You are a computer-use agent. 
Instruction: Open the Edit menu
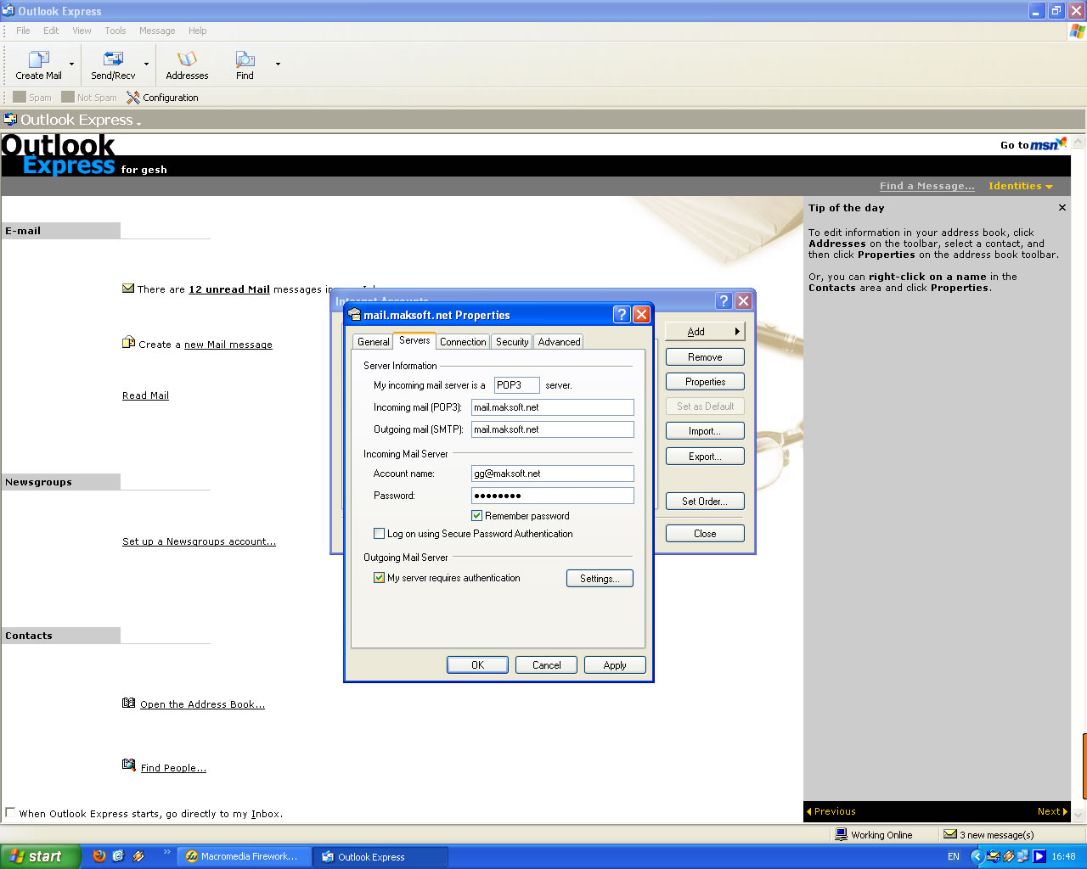pyautogui.click(x=51, y=31)
